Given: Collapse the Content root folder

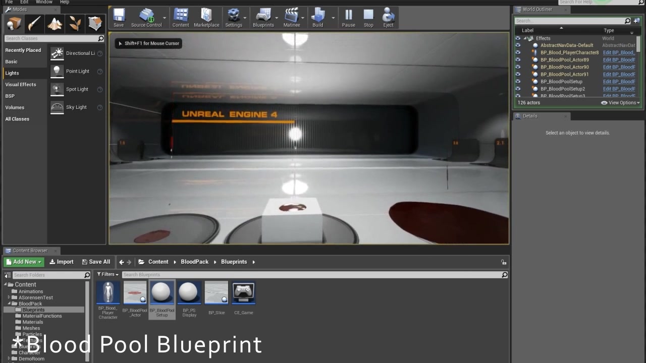Looking at the screenshot, I should pos(6,285).
